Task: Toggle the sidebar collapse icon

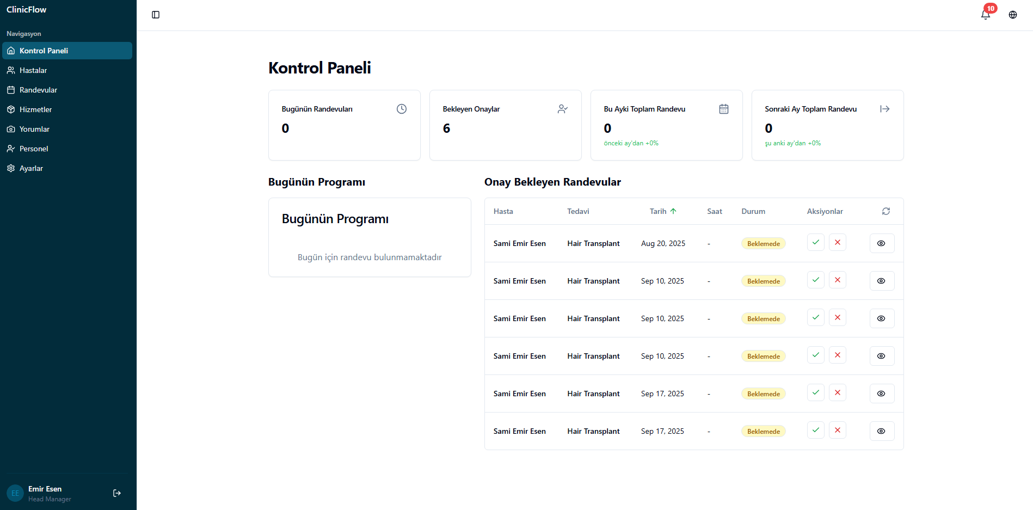Action: click(x=156, y=15)
